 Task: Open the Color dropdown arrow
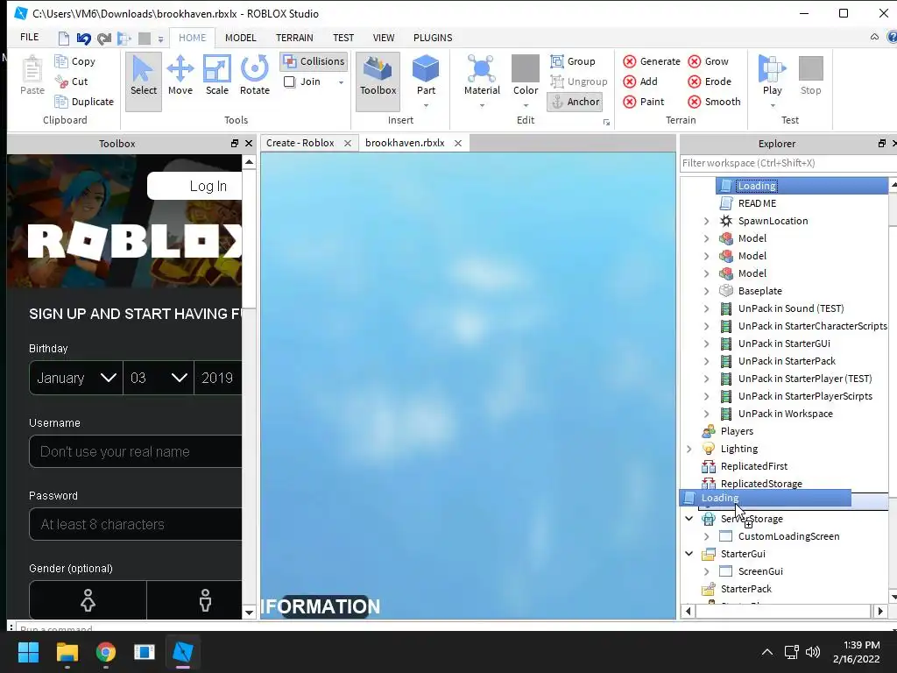pyautogui.click(x=526, y=105)
